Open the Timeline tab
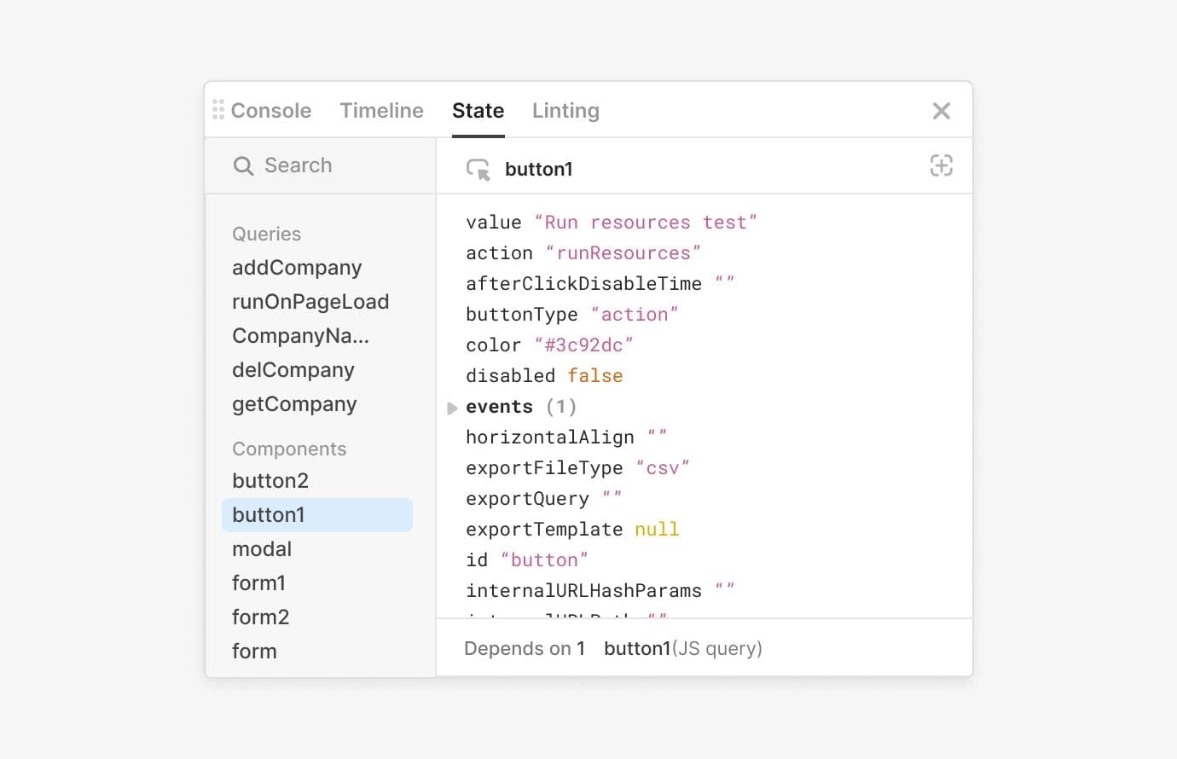 (x=381, y=110)
